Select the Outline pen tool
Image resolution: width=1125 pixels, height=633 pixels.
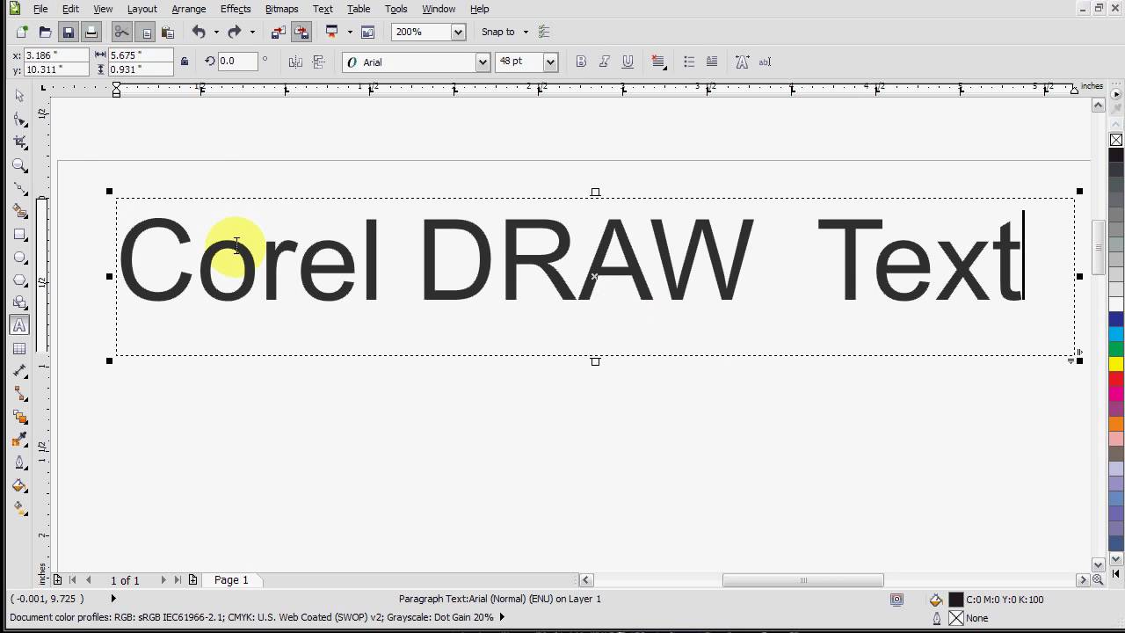click(19, 462)
